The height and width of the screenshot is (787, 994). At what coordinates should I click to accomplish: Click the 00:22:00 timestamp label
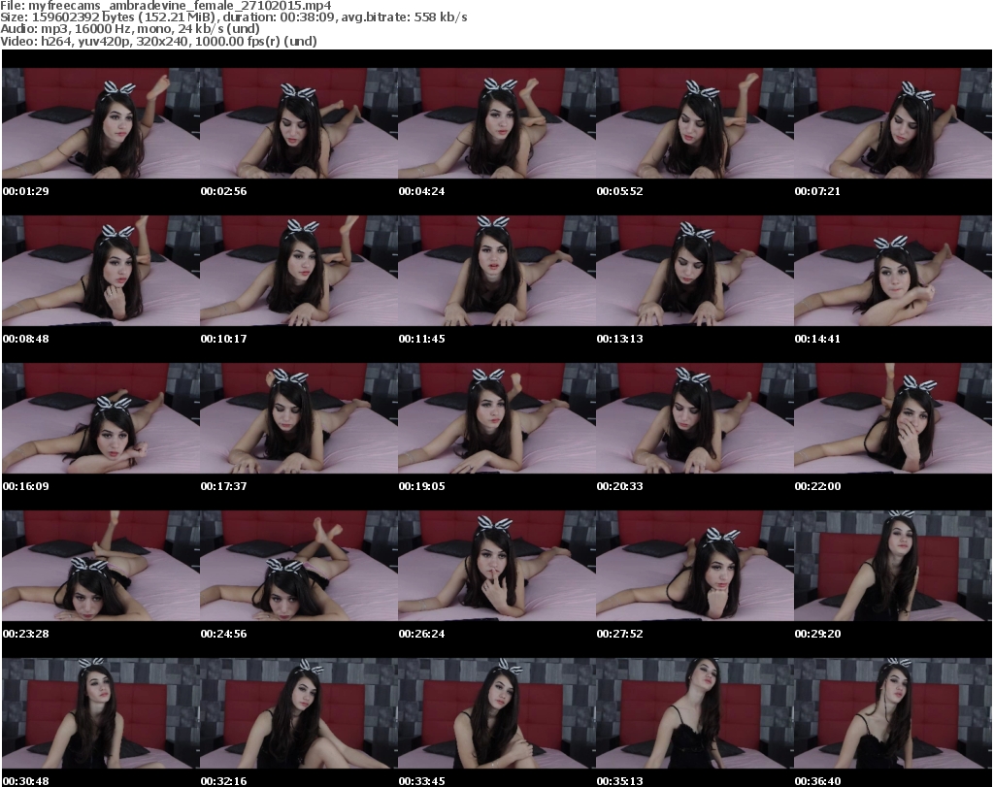click(x=817, y=486)
